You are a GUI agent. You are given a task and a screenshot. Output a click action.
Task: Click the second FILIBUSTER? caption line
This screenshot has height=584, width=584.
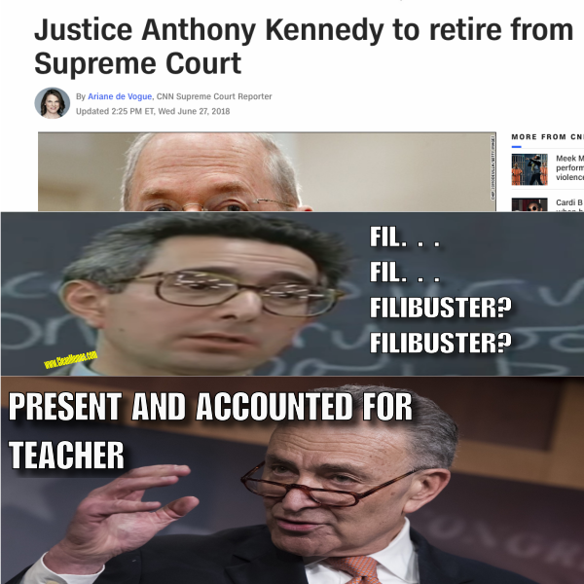(x=441, y=343)
